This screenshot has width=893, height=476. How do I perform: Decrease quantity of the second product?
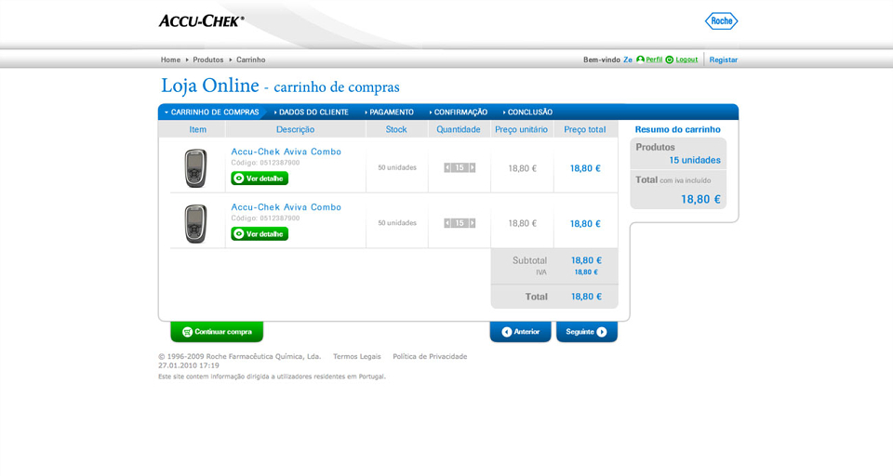(x=447, y=223)
